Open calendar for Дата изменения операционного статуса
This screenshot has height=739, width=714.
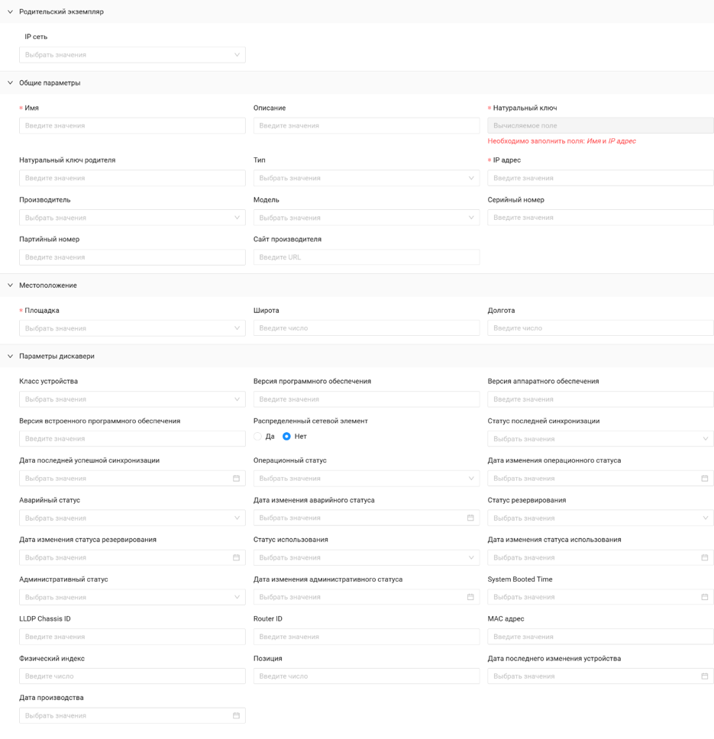tap(704, 479)
